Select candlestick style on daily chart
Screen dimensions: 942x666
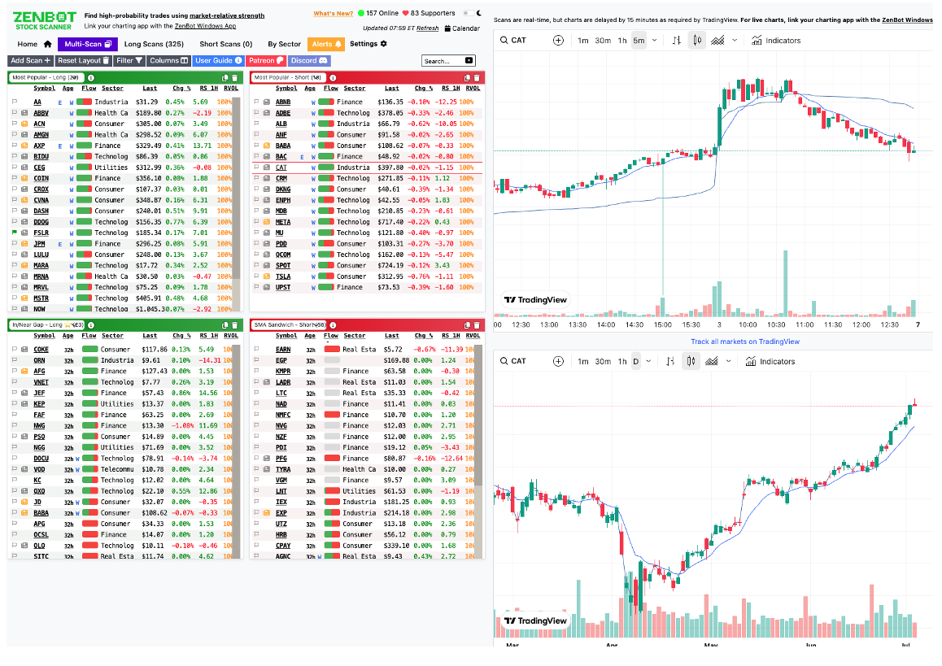pos(691,361)
